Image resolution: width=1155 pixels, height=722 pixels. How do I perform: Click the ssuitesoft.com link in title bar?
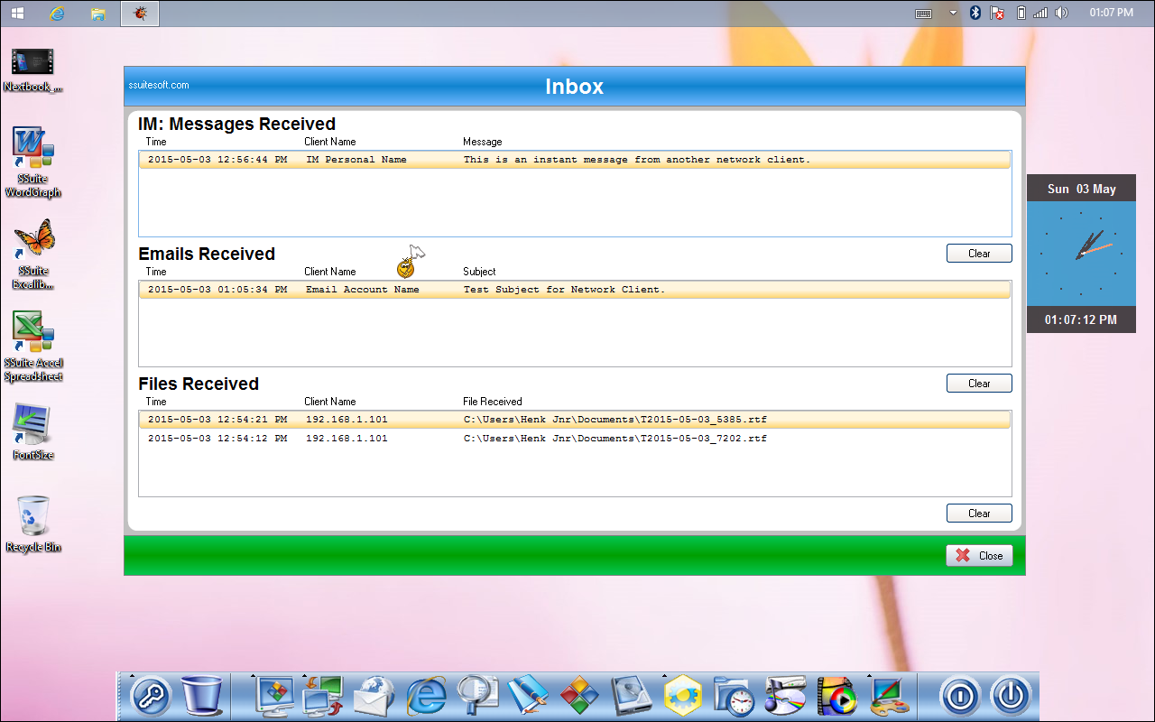[x=158, y=86]
